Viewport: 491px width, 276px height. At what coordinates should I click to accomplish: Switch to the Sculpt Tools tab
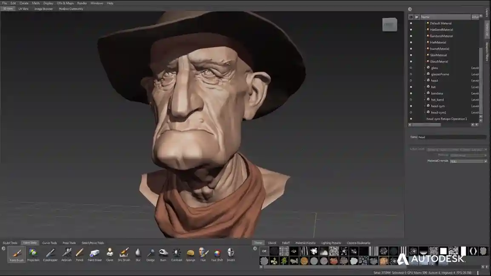tap(10, 243)
